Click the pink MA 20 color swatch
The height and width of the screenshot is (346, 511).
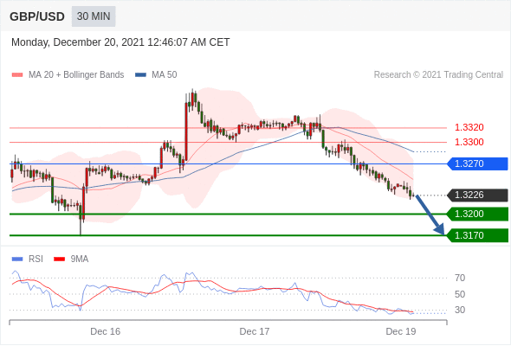point(17,75)
